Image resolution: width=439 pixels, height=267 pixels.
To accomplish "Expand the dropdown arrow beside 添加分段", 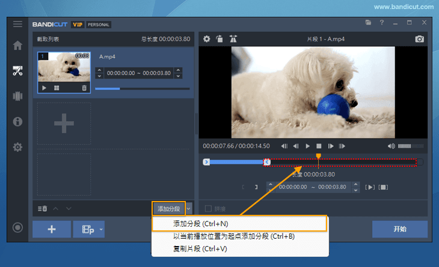I will click(x=189, y=208).
